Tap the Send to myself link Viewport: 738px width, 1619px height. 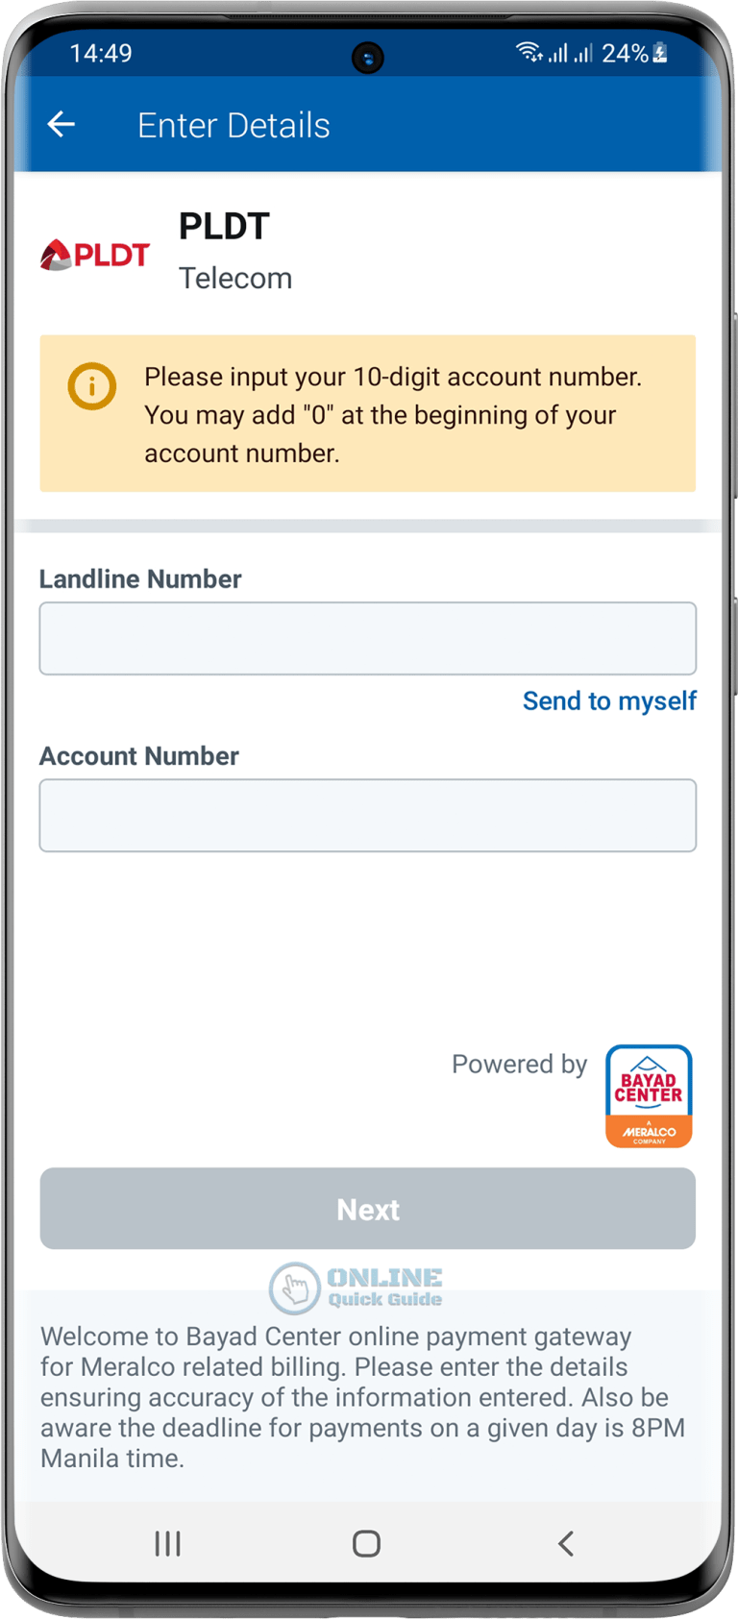609,700
